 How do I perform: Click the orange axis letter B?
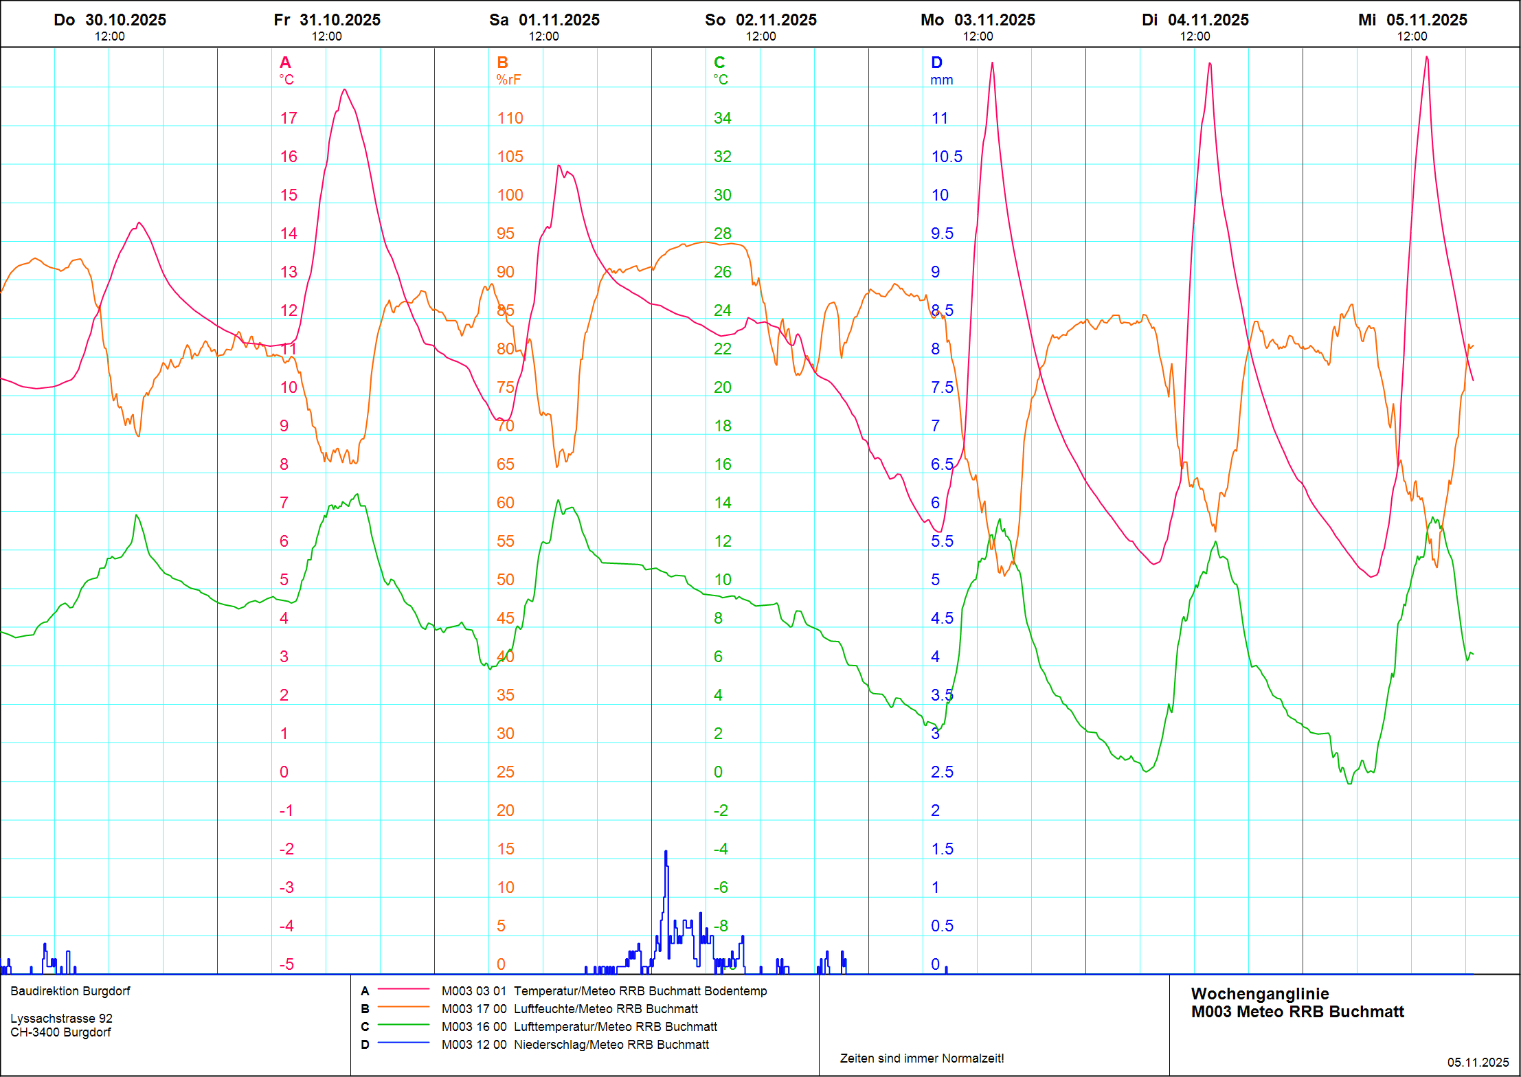click(502, 63)
